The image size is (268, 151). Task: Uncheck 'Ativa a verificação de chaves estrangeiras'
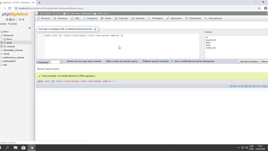(172, 61)
